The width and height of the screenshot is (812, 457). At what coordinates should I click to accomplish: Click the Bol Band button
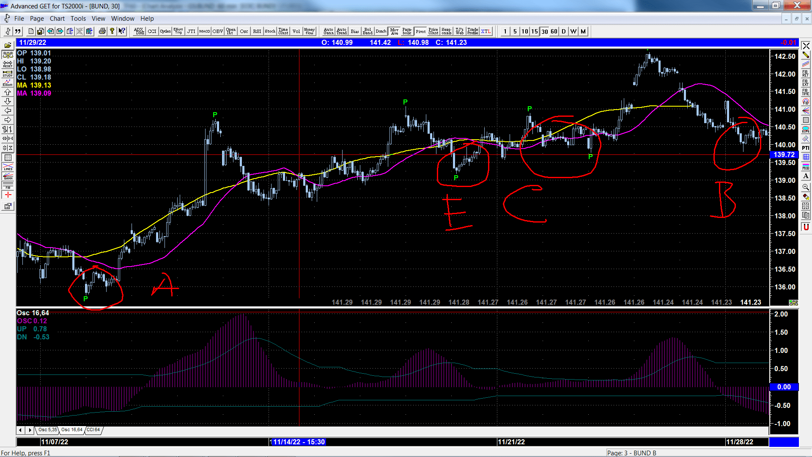tap(368, 31)
